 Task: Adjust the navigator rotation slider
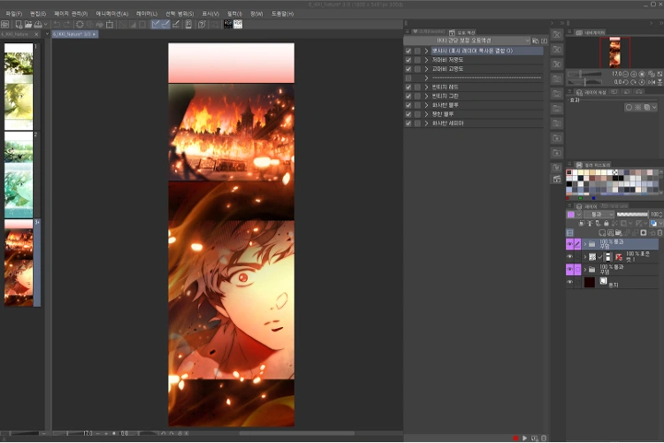(x=585, y=82)
